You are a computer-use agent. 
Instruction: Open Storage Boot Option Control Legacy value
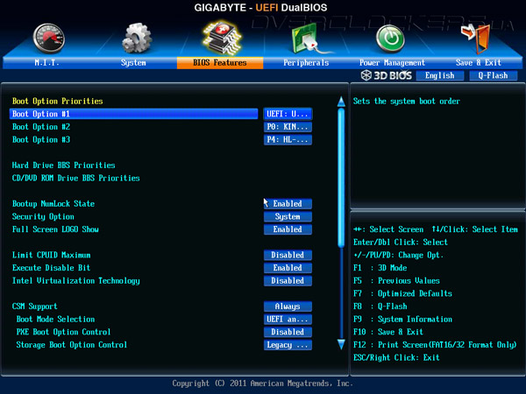click(288, 345)
